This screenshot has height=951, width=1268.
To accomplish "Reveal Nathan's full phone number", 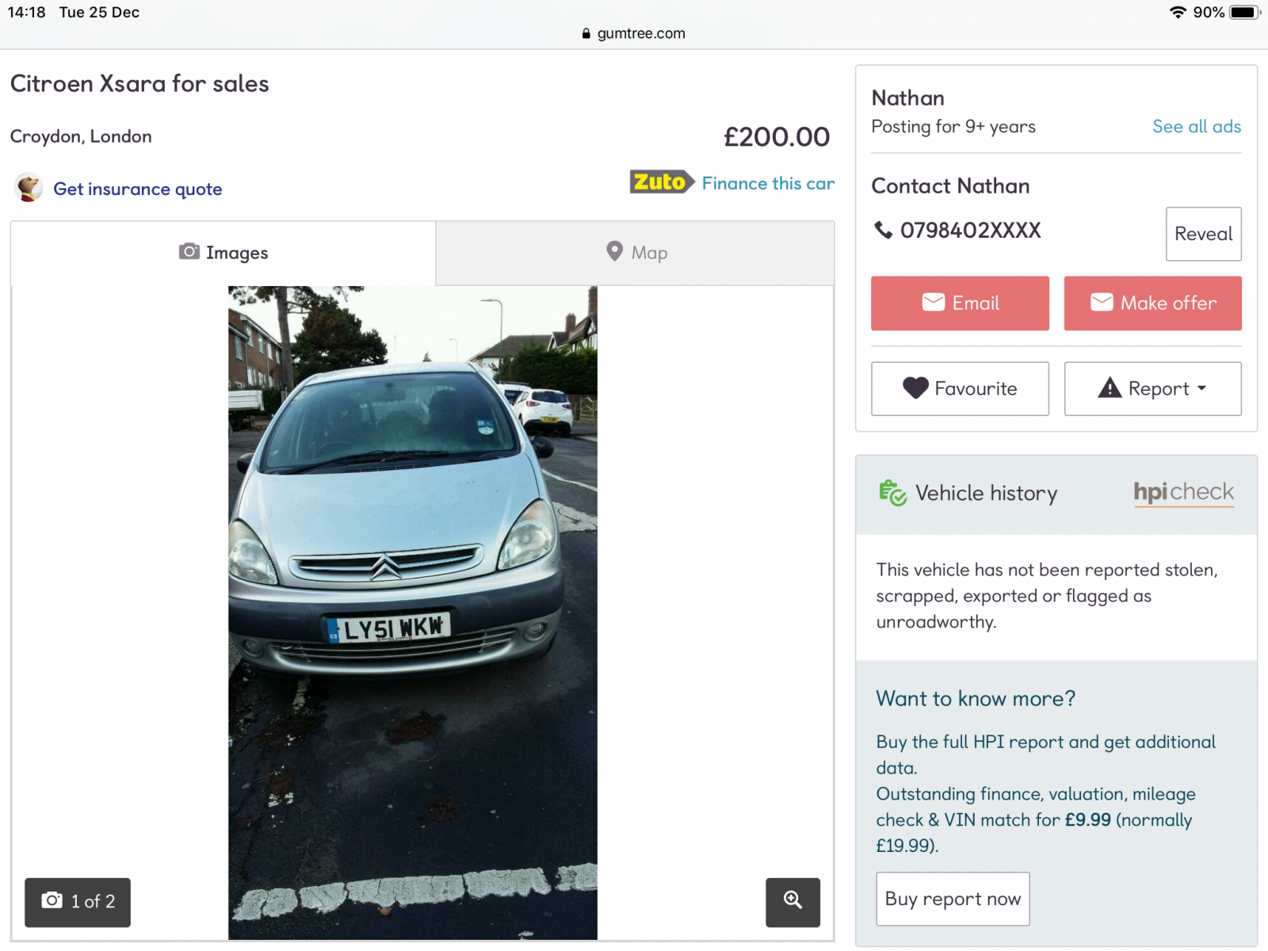I will click(1203, 234).
